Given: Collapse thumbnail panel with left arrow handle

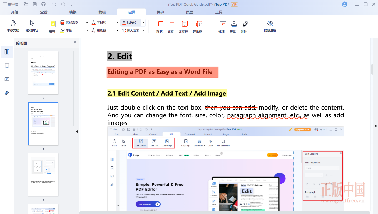Looking at the screenshot, I should point(77,131).
